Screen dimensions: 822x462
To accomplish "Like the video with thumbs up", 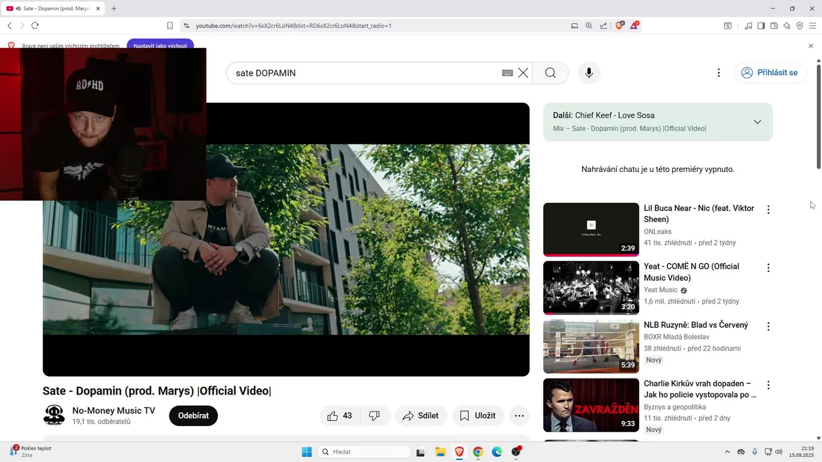I will click(340, 416).
